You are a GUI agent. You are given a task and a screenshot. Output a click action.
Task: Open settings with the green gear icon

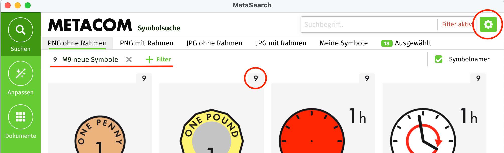(x=488, y=24)
